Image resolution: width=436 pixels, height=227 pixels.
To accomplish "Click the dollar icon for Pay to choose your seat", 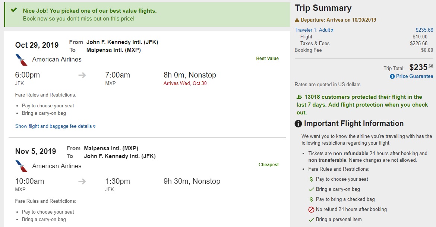I will (311, 179).
